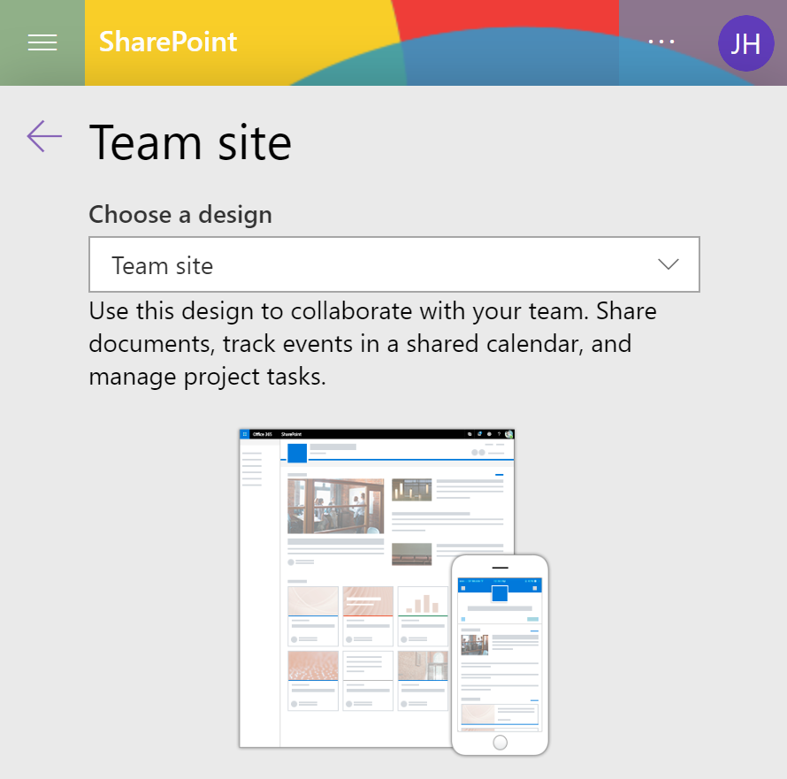Expand the Choose a design dropdown
Image resolution: width=787 pixels, height=779 pixels.
pos(393,264)
